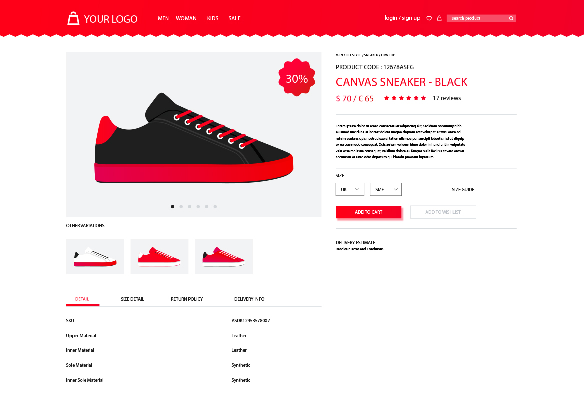Viewport: 585px width, 395px height.
Task: Switch to the RETURN POLICY tab
Action: [187, 299]
